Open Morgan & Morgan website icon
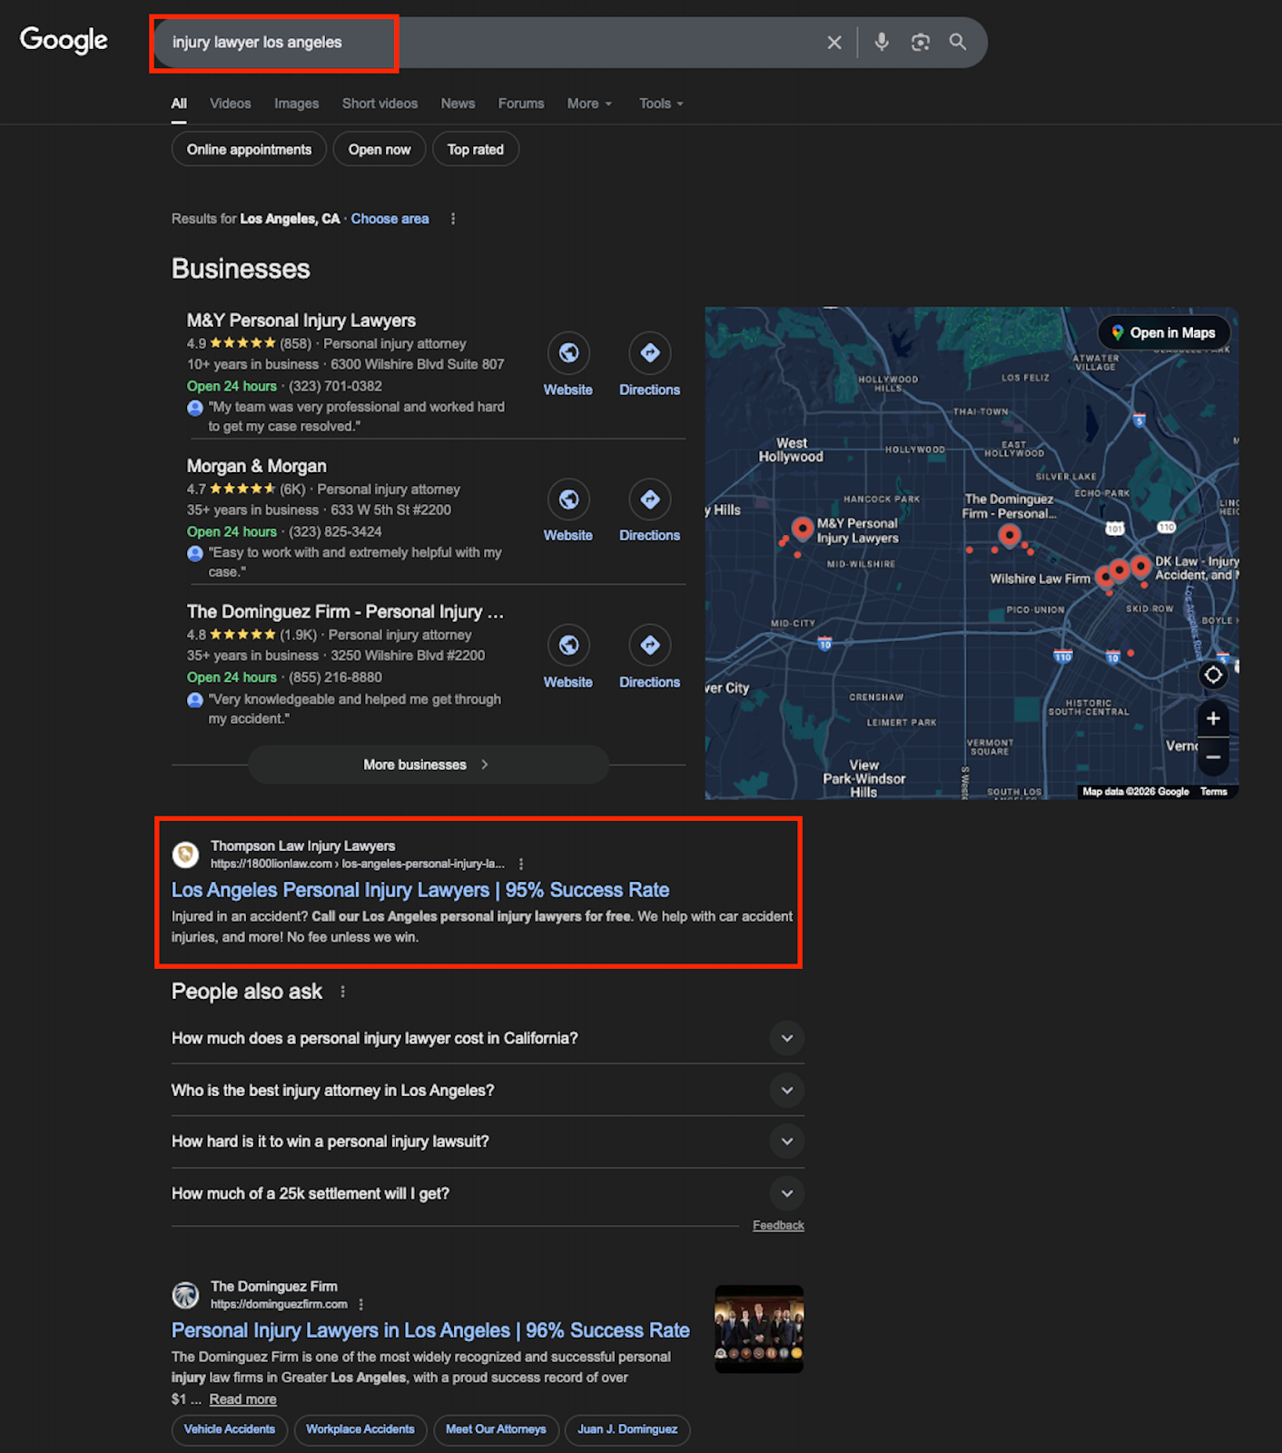 click(x=568, y=499)
